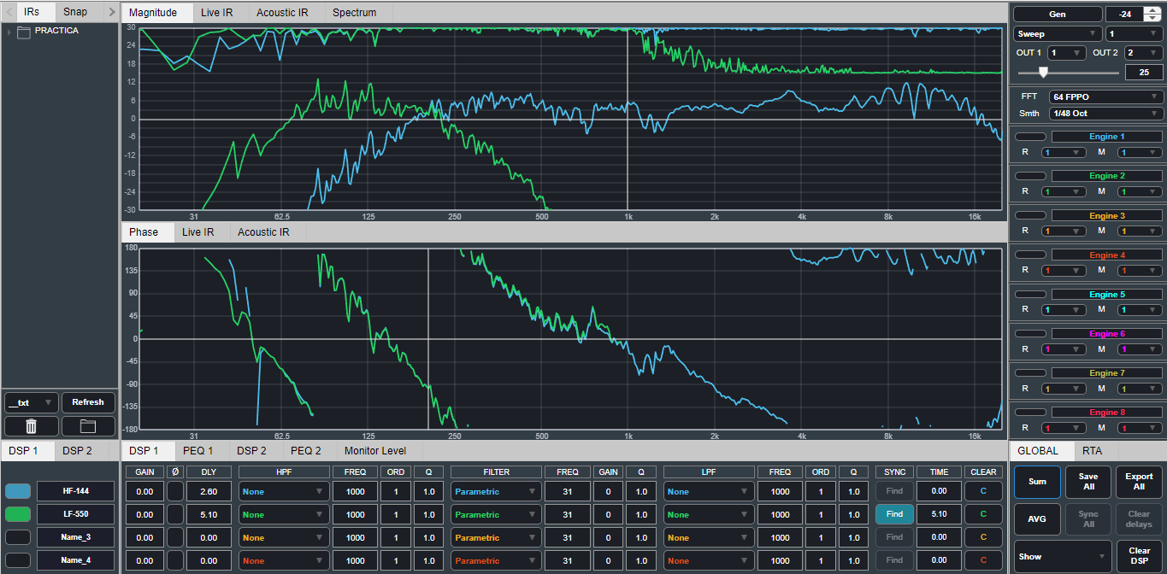Clear the HF-144 row with C
The width and height of the screenshot is (1167, 574).
click(x=983, y=491)
